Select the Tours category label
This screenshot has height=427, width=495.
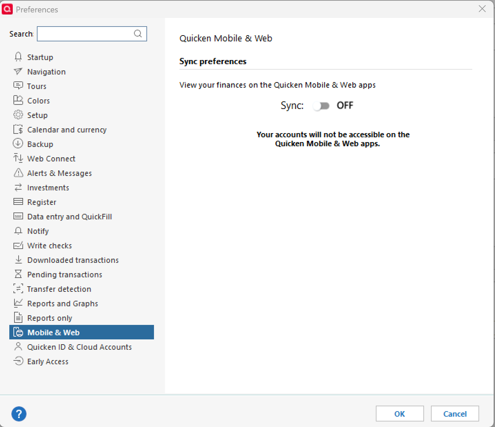(x=37, y=86)
